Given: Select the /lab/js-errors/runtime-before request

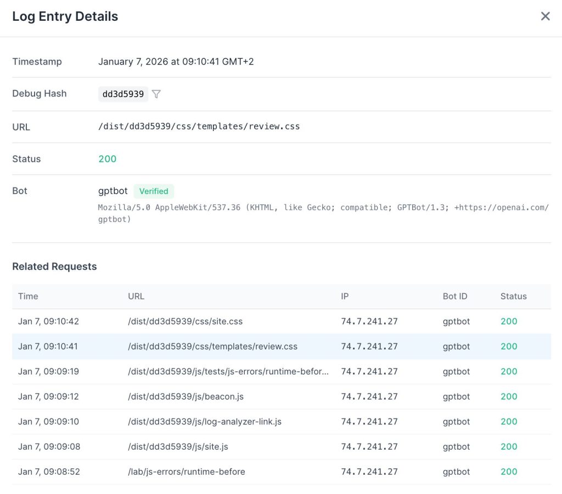Looking at the screenshot, I should click(x=186, y=472).
